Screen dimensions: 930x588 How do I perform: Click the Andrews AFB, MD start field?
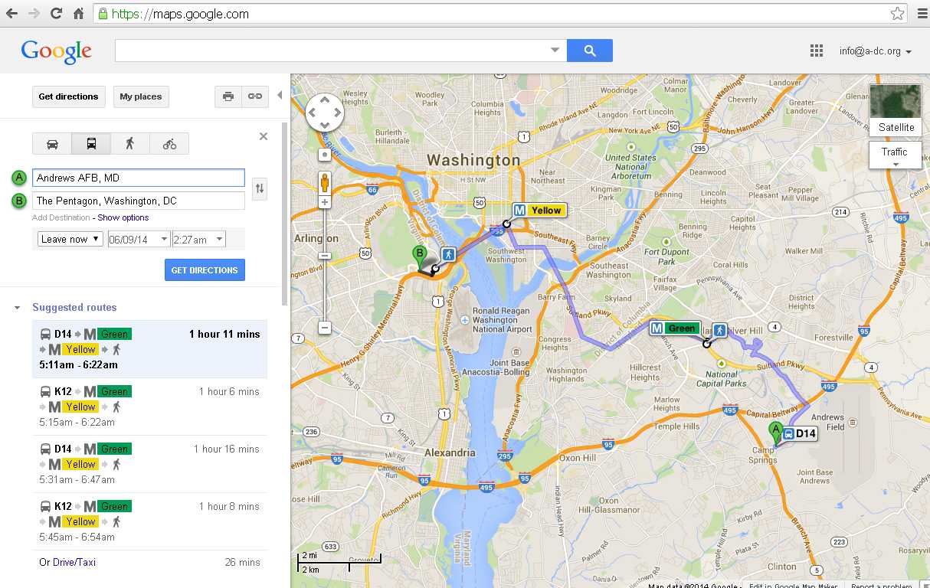tap(139, 178)
